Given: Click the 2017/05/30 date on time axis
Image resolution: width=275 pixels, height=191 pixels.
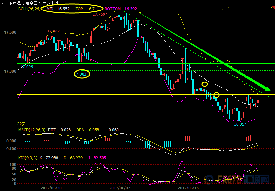Looking at the screenshot, I should (51, 188).
